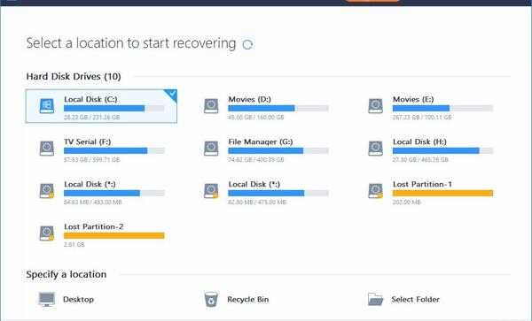
Task: Click the size text 267.23 GB / 700.11 GB
Action: click(x=422, y=118)
